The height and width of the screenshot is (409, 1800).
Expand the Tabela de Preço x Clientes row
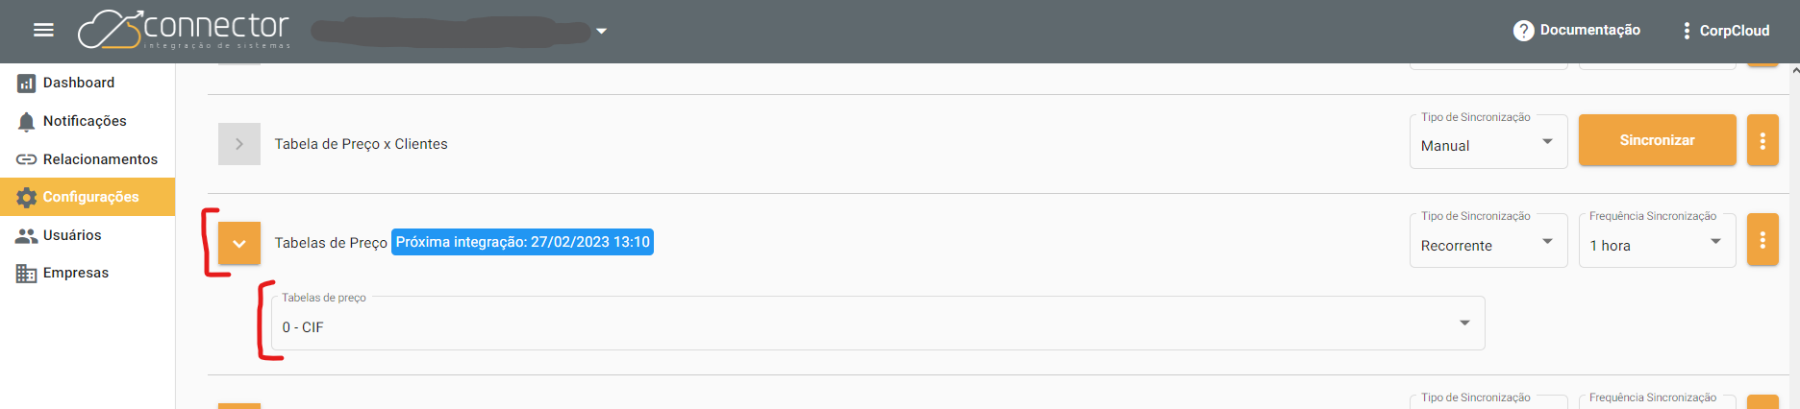tap(239, 144)
